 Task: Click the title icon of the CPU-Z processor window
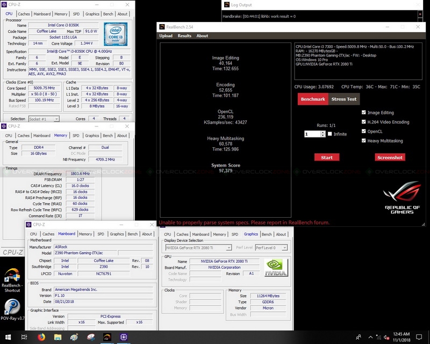pos(4,5)
